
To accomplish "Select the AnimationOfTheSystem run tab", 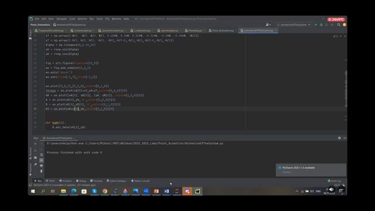I will pos(59,138).
